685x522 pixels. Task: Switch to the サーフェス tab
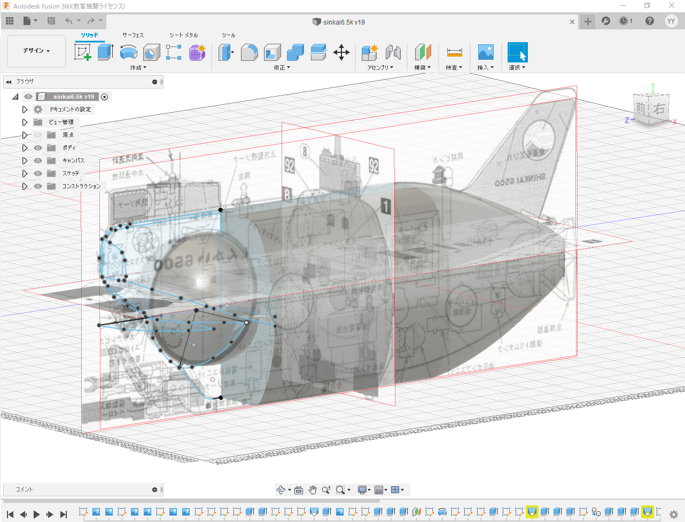click(133, 35)
